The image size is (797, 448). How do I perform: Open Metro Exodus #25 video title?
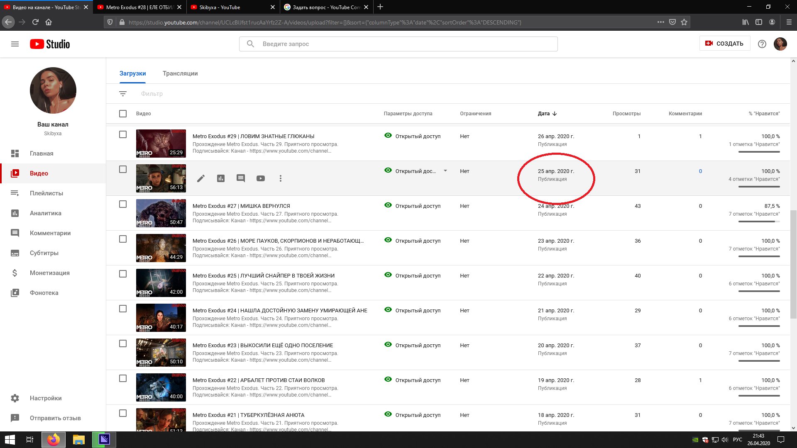(264, 275)
